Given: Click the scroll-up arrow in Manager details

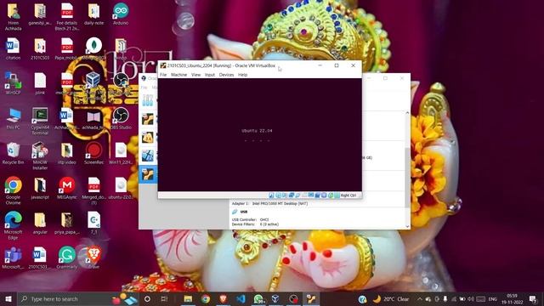Looking at the screenshot, I should point(407,113).
